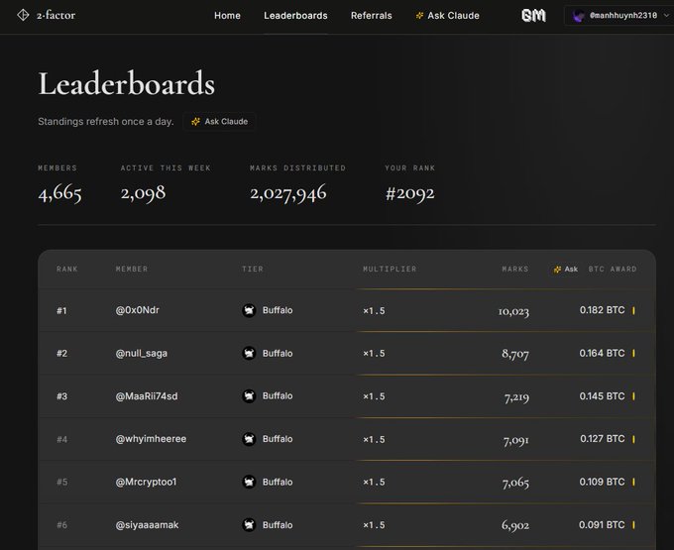The height and width of the screenshot is (550, 674).
Task: Click the 0.182 BTC award value
Action: 602,310
